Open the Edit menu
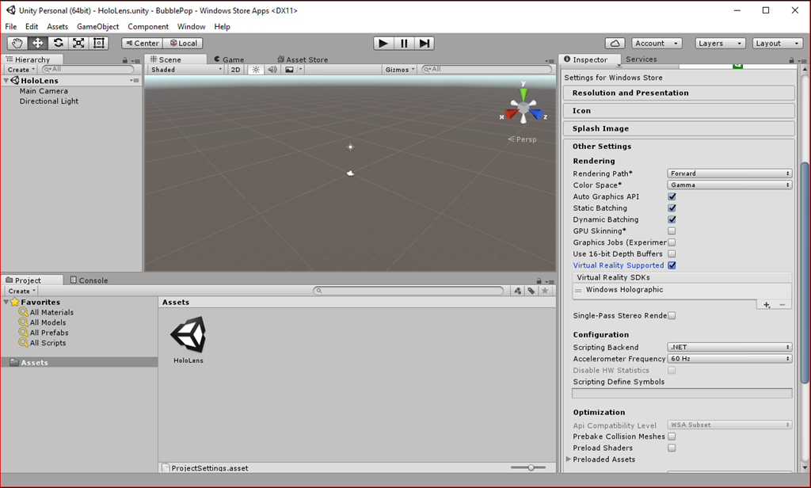This screenshot has height=488, width=811. [x=32, y=26]
